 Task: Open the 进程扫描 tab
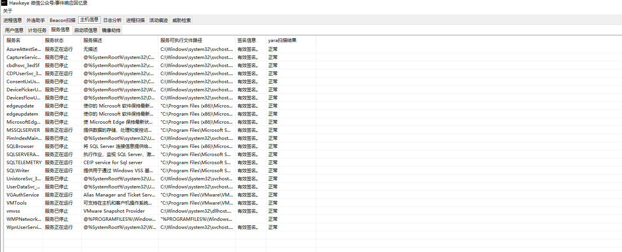coord(135,20)
